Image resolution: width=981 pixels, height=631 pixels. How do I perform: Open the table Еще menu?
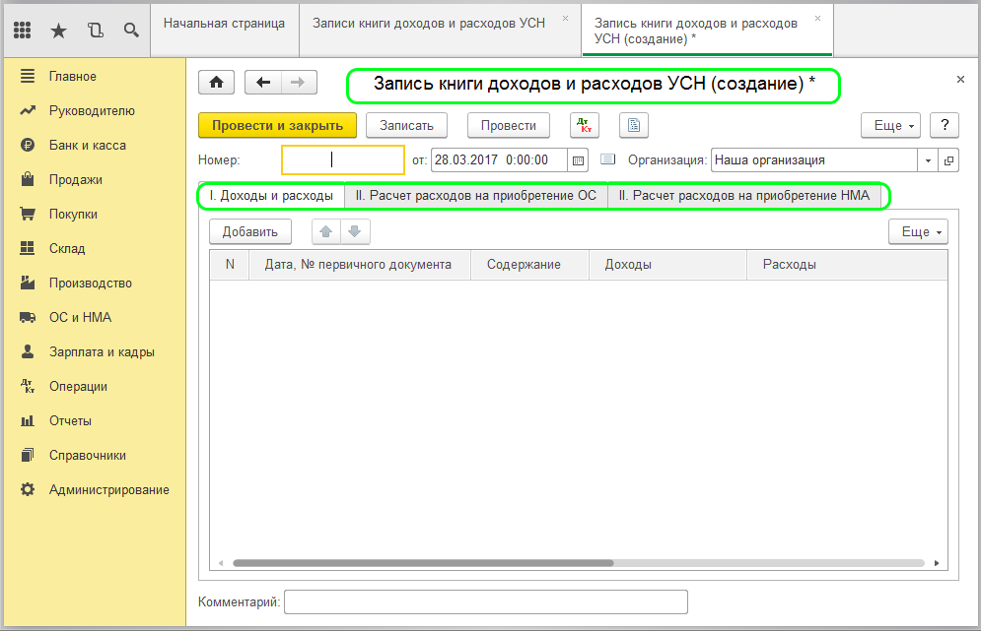(x=922, y=231)
